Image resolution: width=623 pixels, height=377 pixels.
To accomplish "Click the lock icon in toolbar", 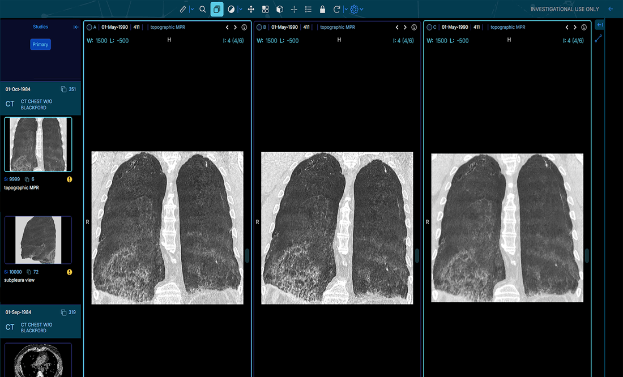I will [x=322, y=9].
